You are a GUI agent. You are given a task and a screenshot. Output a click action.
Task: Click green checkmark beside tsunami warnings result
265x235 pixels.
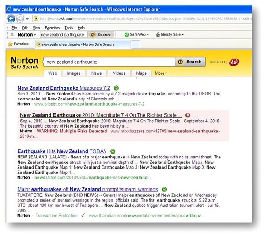pos(164,189)
